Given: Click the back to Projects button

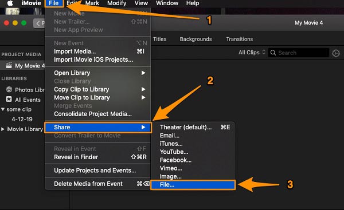Looking at the screenshot, I should click(x=39, y=23).
